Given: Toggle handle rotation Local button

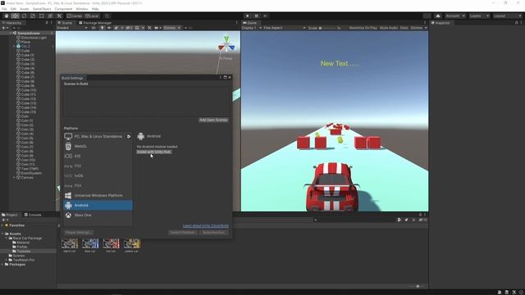Looking at the screenshot, I should click(92, 16).
